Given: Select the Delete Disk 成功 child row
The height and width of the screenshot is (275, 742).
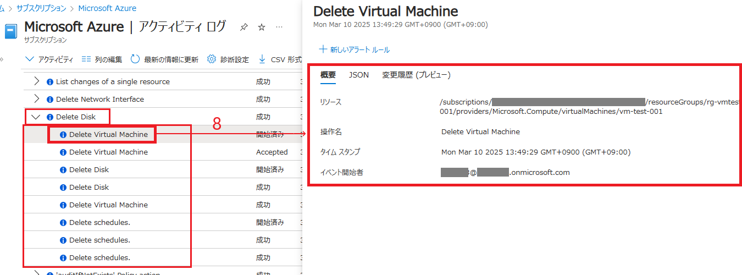Looking at the screenshot, I should (x=162, y=187).
